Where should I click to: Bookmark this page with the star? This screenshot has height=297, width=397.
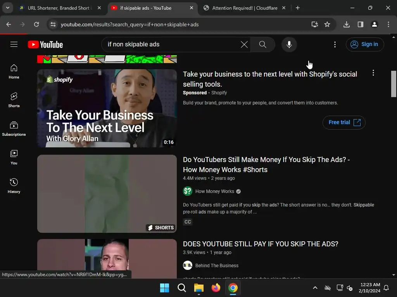327,24
